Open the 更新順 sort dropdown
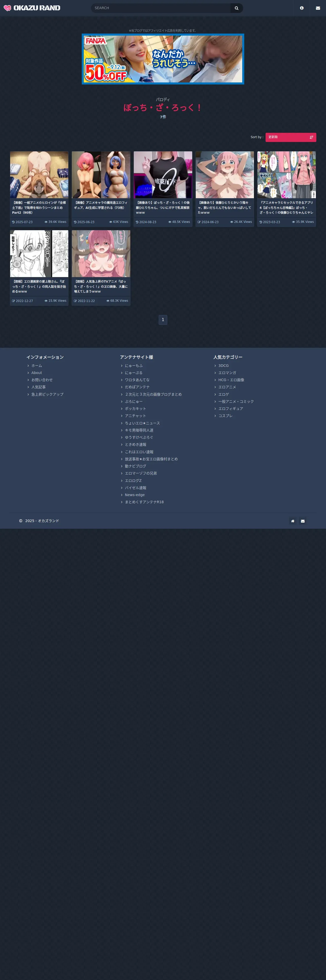The height and width of the screenshot is (980, 326). tap(291, 137)
